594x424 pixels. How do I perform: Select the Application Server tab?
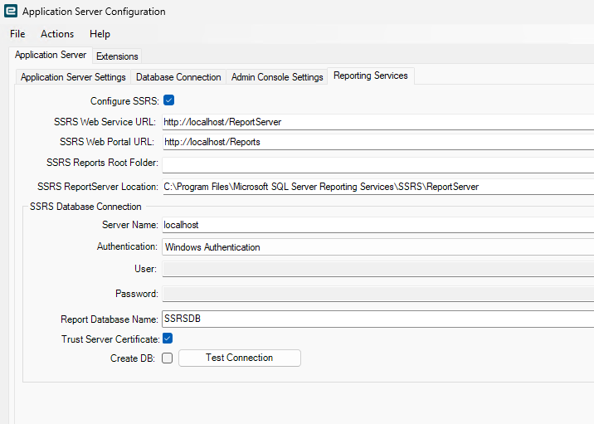pyautogui.click(x=51, y=55)
